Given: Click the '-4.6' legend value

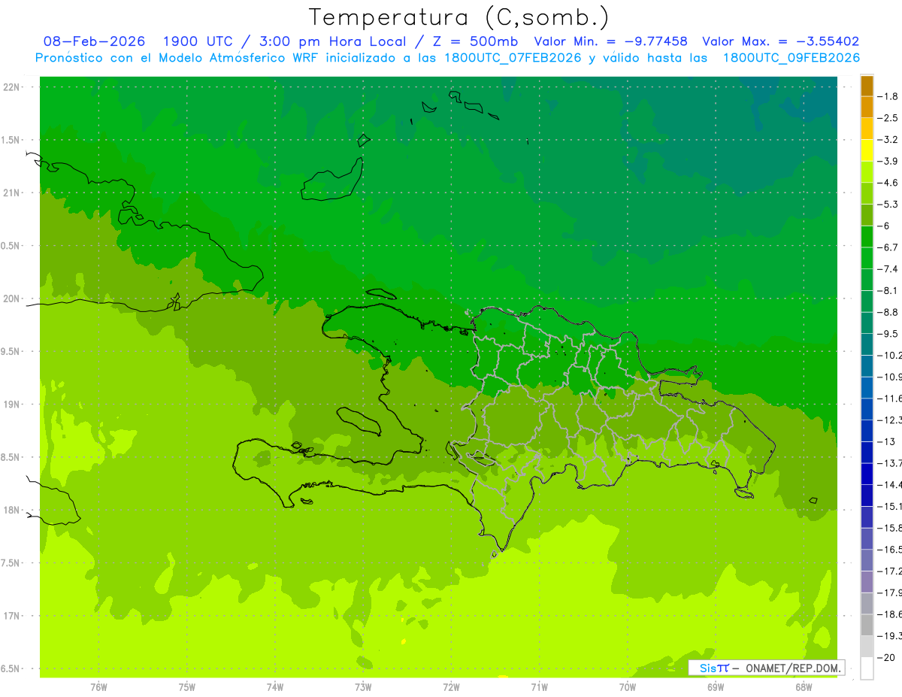Looking at the screenshot, I should point(888,183).
